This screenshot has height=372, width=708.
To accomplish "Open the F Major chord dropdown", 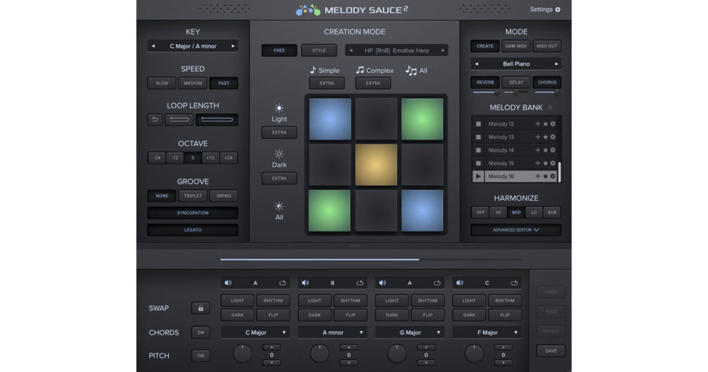I will click(x=487, y=333).
